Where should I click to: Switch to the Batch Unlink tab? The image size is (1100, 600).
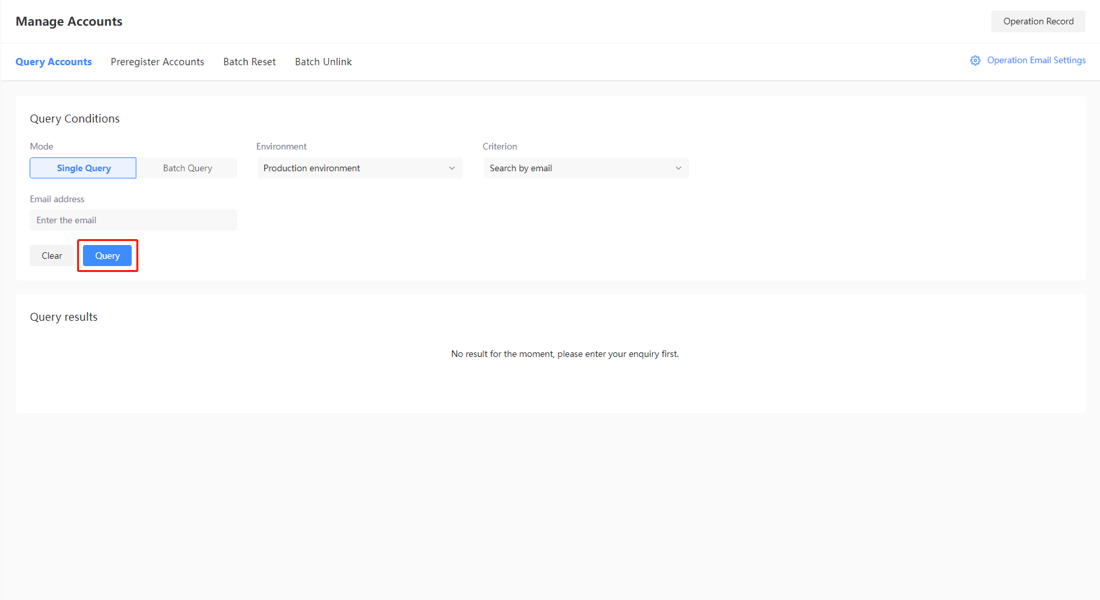point(323,61)
